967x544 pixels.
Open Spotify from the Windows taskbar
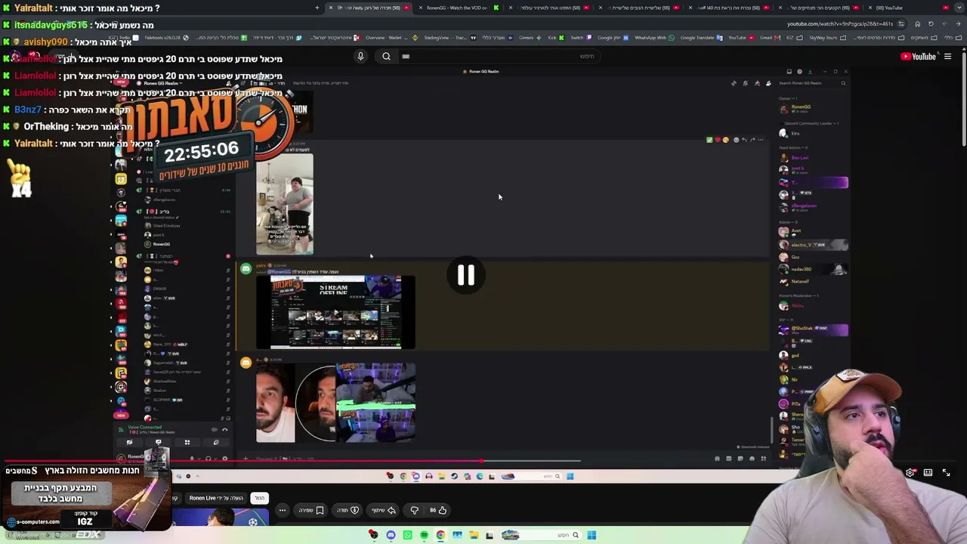coord(424,536)
